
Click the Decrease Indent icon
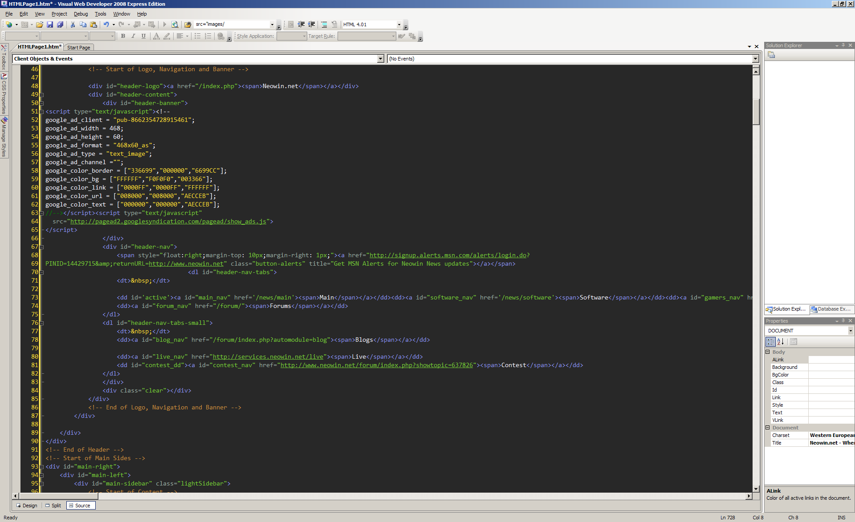pos(301,24)
